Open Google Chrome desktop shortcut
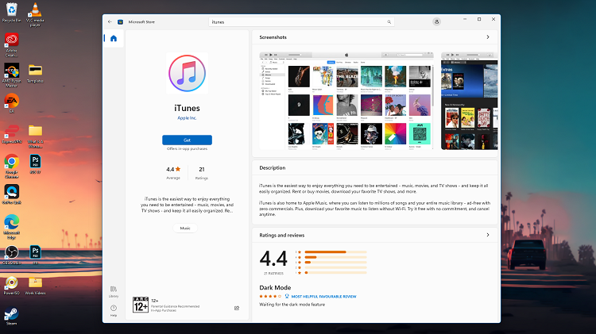Image resolution: width=596 pixels, height=334 pixels. [x=12, y=167]
